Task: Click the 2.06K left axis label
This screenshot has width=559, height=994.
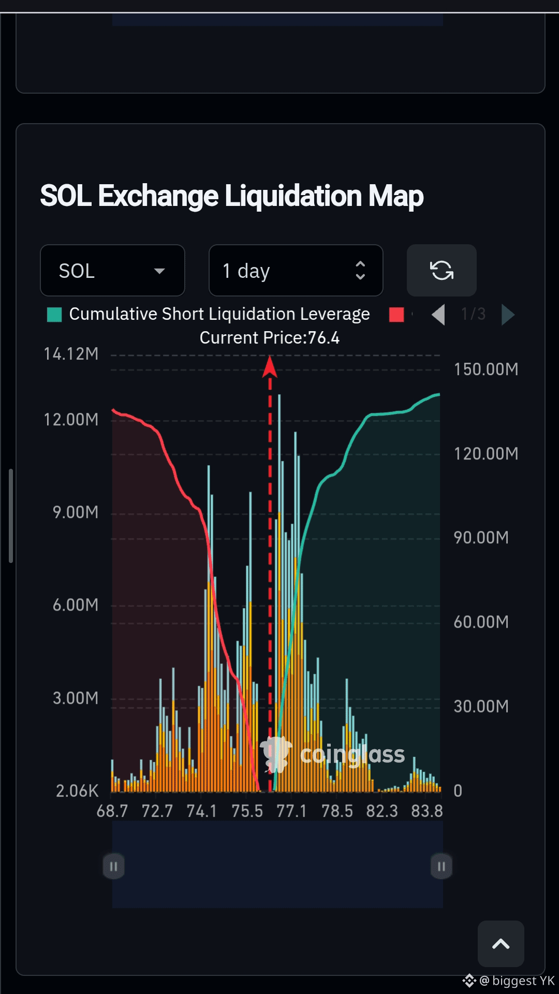Action: click(x=77, y=791)
